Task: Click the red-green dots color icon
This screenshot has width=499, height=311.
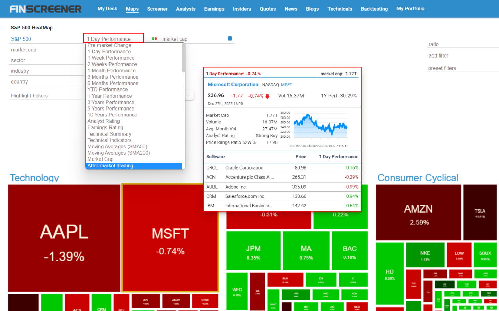Action: [154, 38]
